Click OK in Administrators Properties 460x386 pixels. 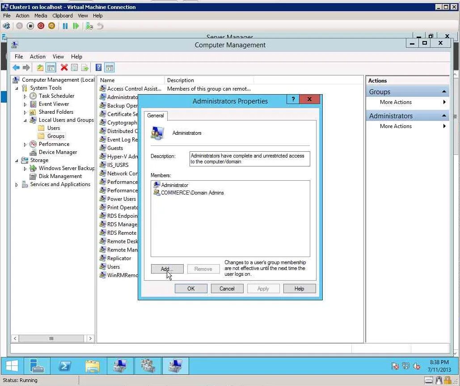(191, 288)
